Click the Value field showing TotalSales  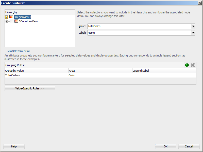click(139, 26)
